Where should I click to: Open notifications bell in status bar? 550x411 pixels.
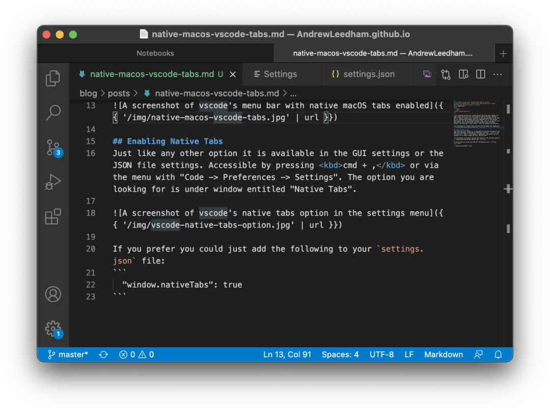coord(498,354)
